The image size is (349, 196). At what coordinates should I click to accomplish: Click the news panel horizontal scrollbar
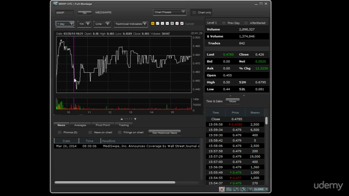tap(115, 182)
